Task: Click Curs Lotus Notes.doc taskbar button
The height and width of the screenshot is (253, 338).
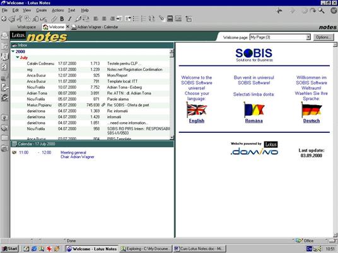Action: (200, 249)
